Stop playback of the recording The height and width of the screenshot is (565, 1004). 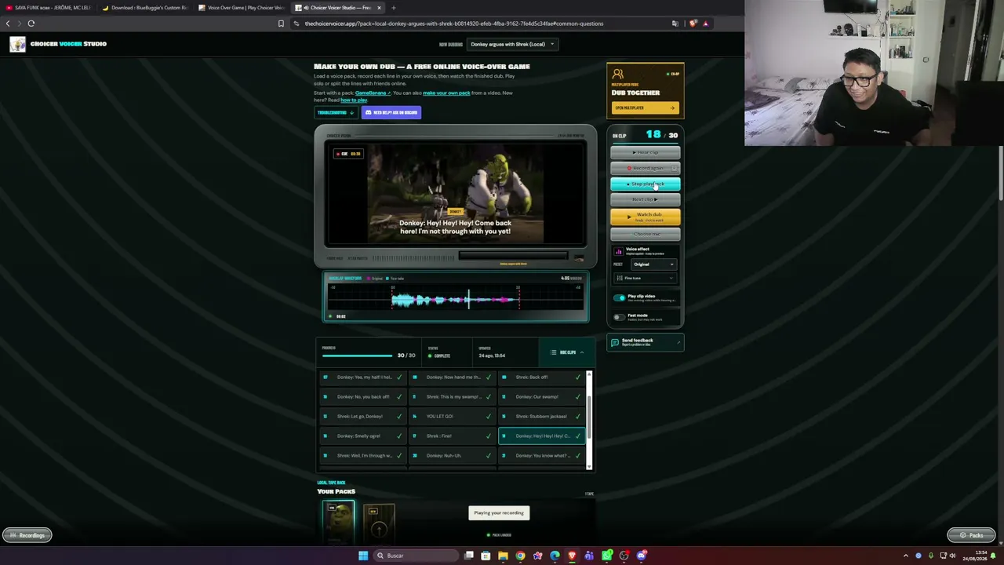(x=646, y=184)
